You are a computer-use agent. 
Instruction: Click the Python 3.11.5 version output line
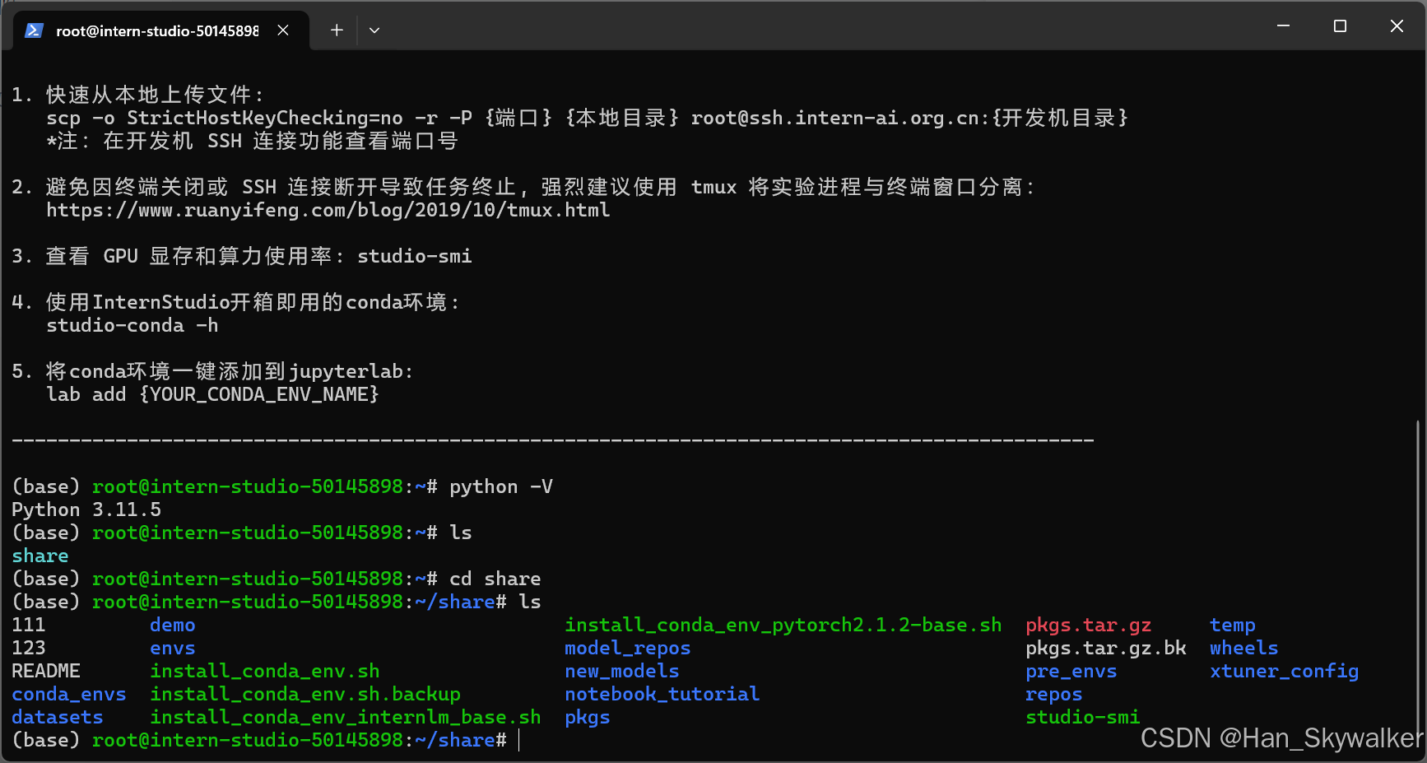[85, 509]
